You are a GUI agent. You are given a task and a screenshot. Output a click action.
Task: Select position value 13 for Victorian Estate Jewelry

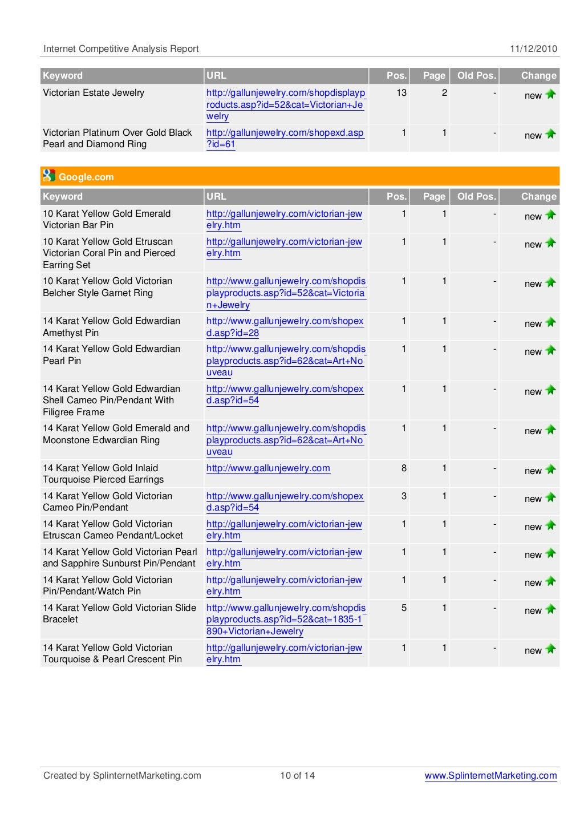pos(401,92)
